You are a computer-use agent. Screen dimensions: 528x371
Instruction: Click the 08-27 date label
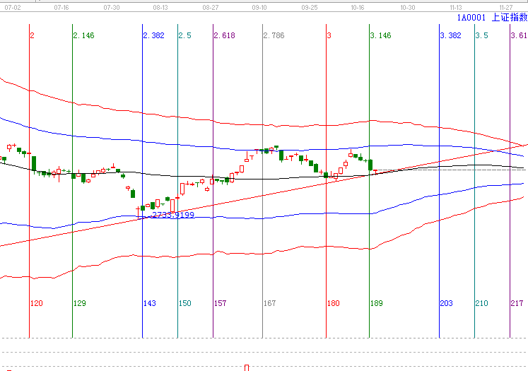(x=211, y=7)
